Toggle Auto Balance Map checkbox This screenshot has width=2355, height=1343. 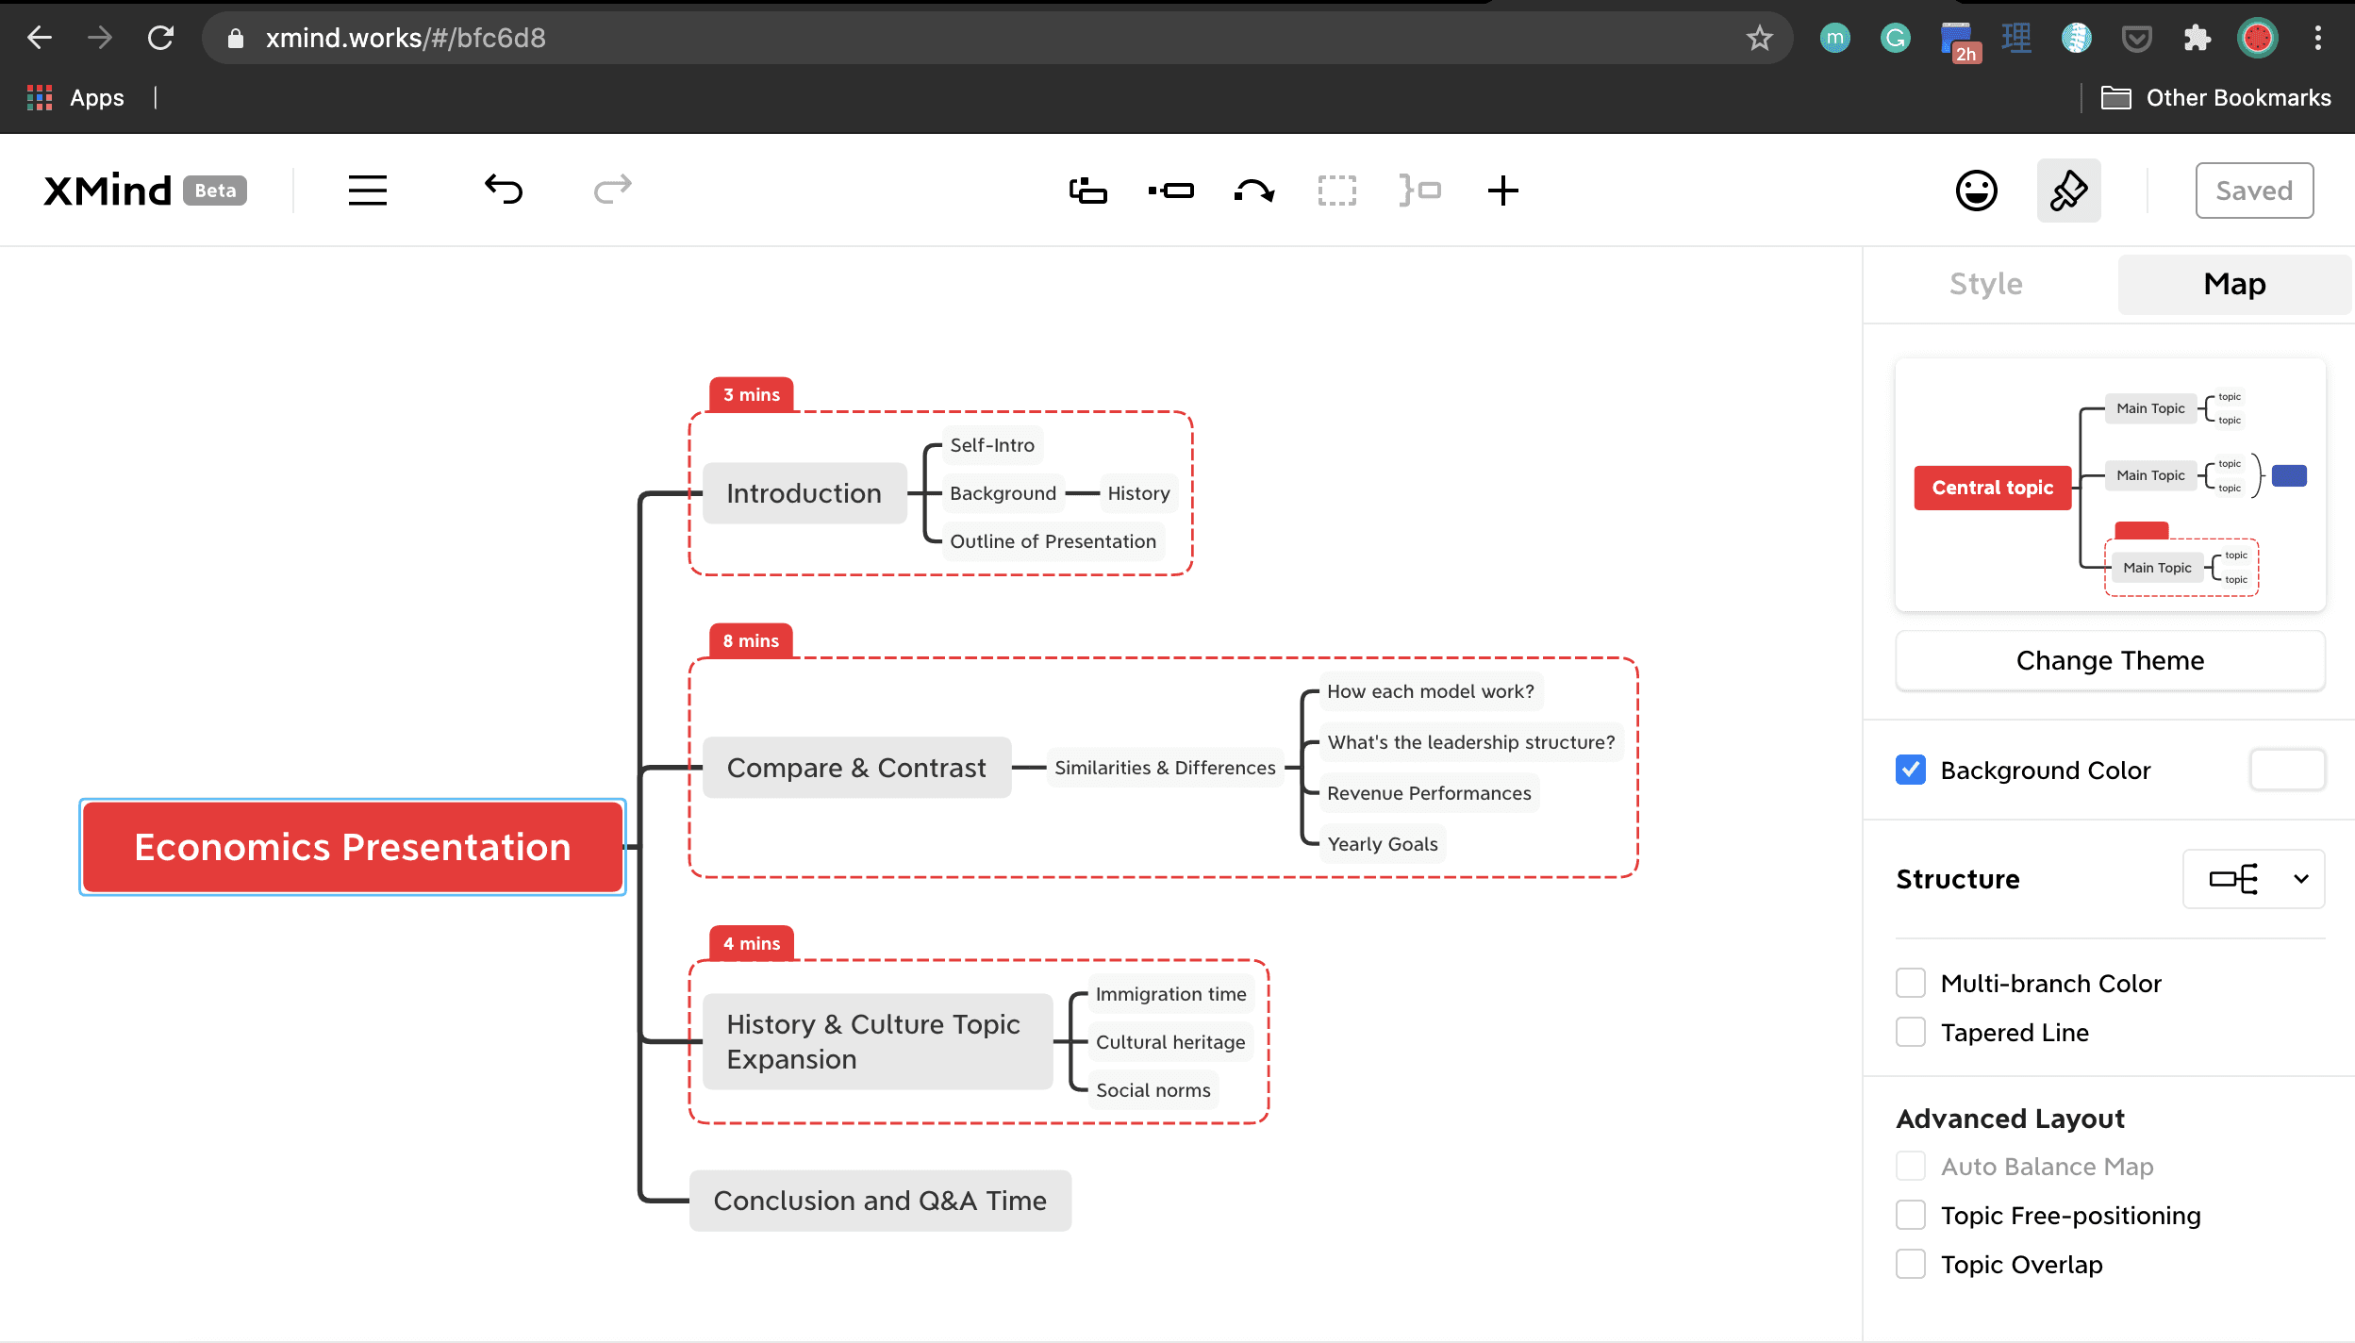point(1911,1166)
